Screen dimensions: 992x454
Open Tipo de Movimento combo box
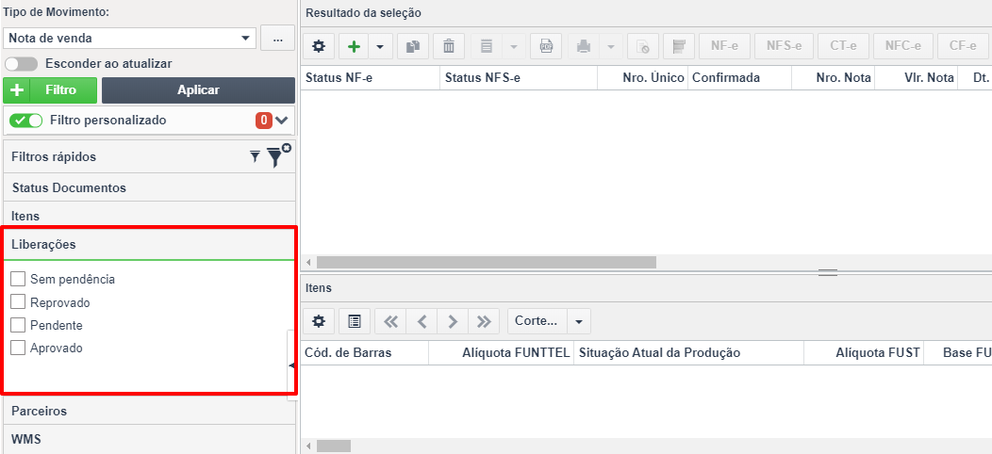pos(130,38)
